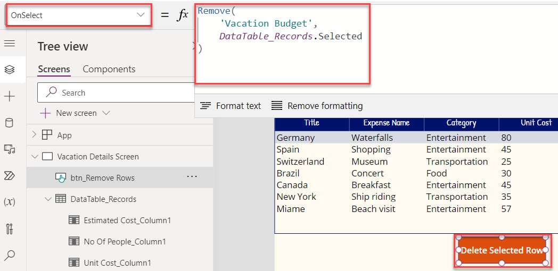
Task: Select the Switzerland row in table
Action: tap(416, 161)
